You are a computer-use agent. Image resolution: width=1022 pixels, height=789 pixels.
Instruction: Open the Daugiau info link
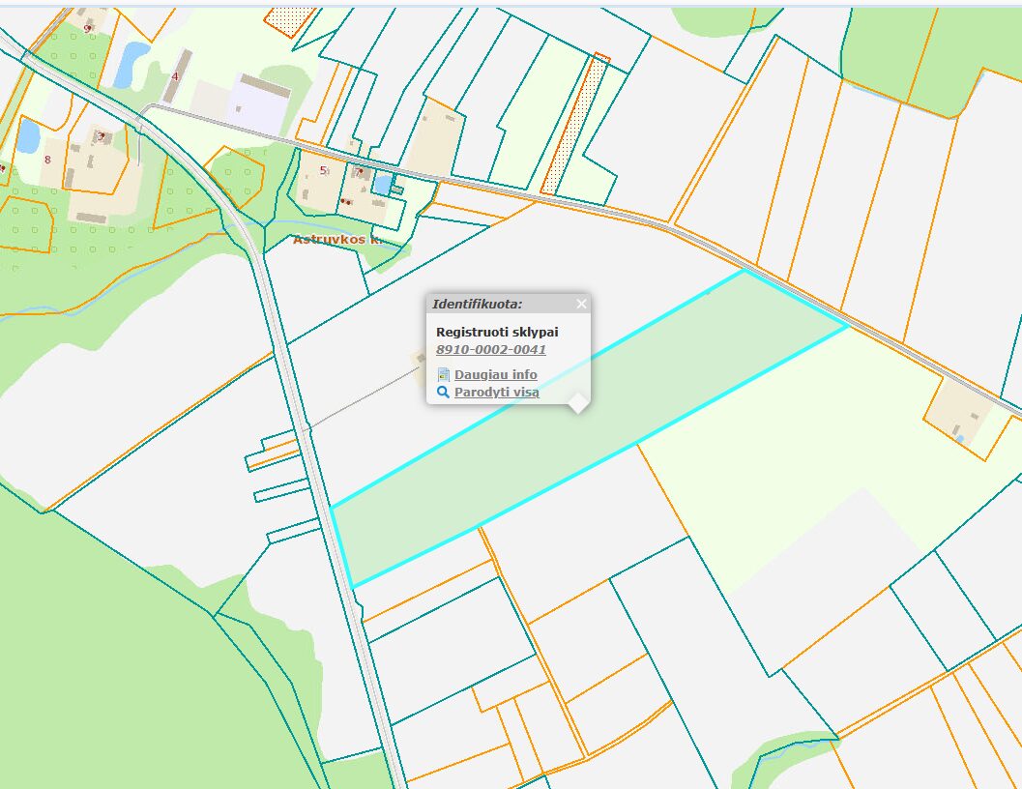coord(496,374)
